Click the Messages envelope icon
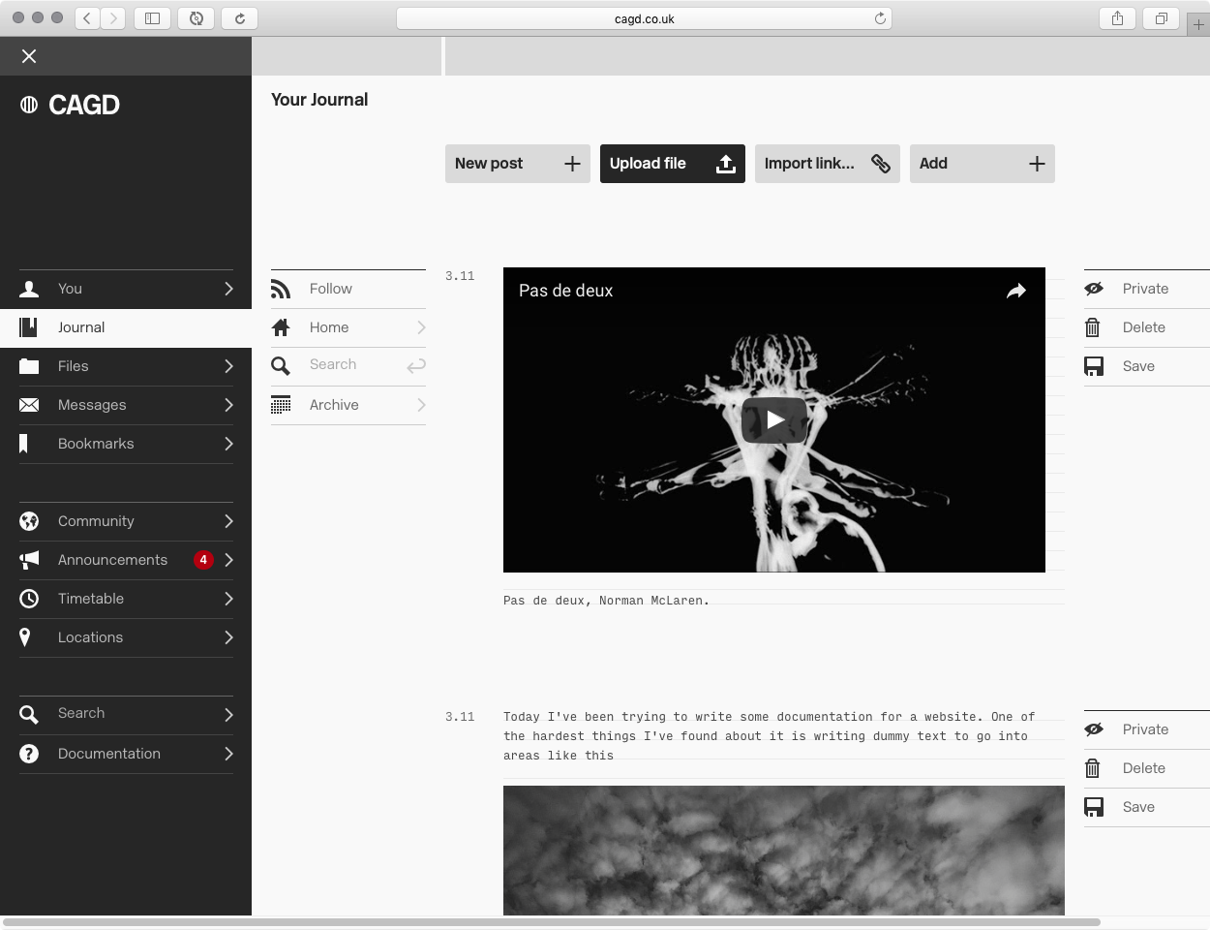Screen dimensions: 1210x930 coord(29,405)
